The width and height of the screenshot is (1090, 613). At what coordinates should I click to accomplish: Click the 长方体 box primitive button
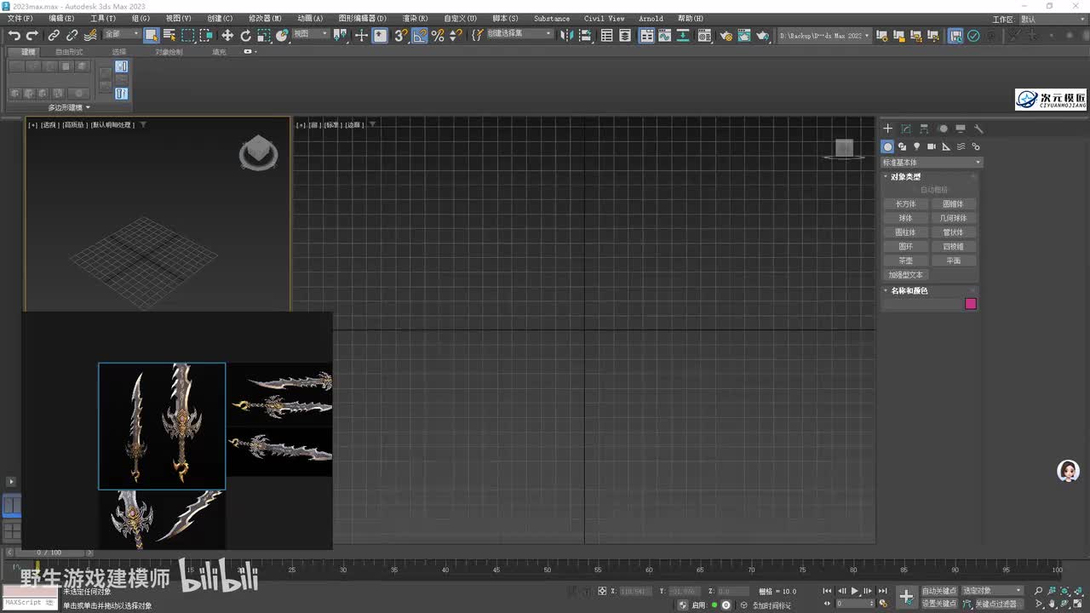point(905,204)
